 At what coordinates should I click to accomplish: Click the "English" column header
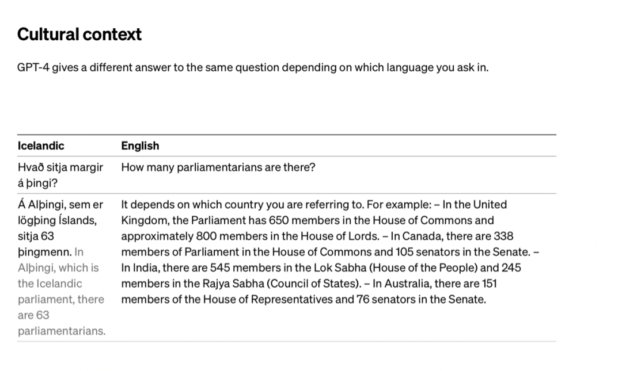140,146
